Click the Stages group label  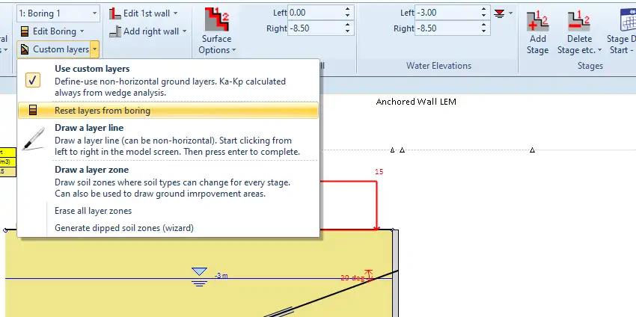(590, 66)
